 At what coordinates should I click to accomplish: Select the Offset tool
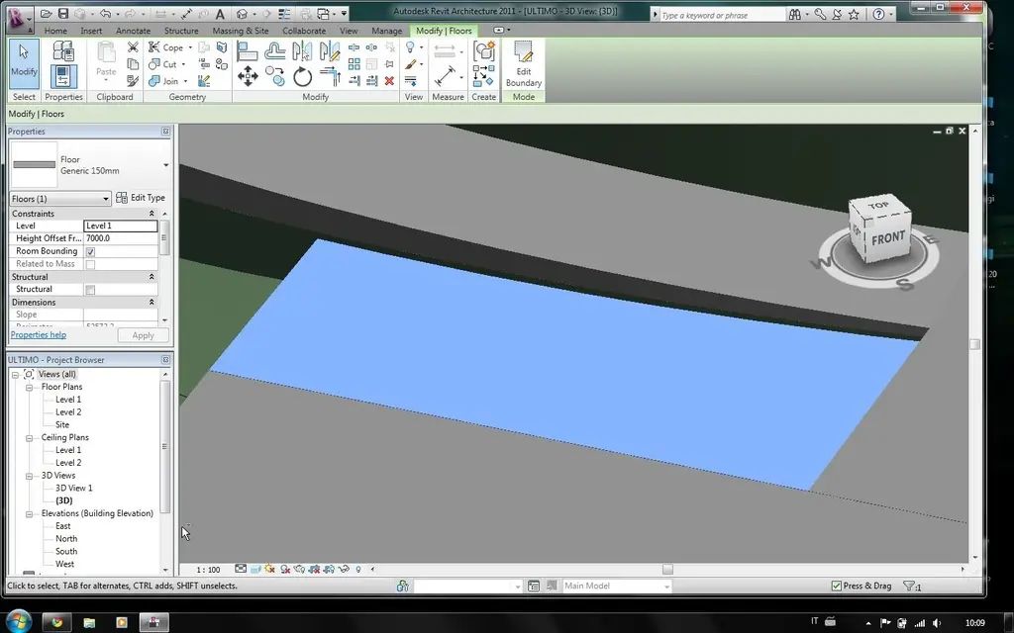coord(275,50)
